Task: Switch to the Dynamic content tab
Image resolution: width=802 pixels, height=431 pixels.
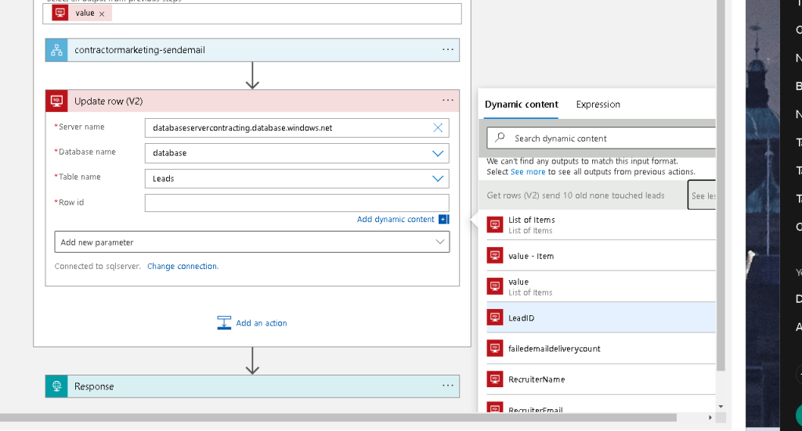Action: [x=521, y=104]
